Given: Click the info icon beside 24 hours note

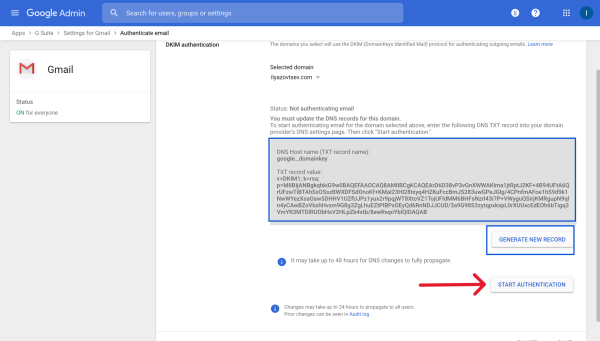Looking at the screenshot, I should click(x=274, y=309).
